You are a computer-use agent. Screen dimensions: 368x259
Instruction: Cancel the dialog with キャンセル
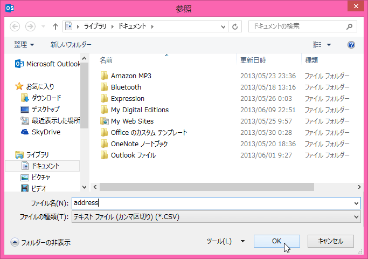coord(331,241)
